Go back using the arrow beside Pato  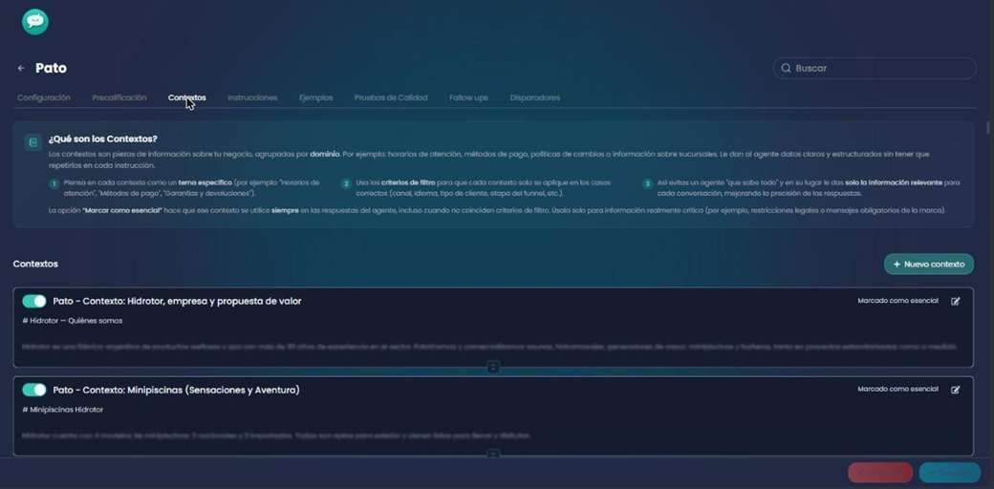coord(21,69)
